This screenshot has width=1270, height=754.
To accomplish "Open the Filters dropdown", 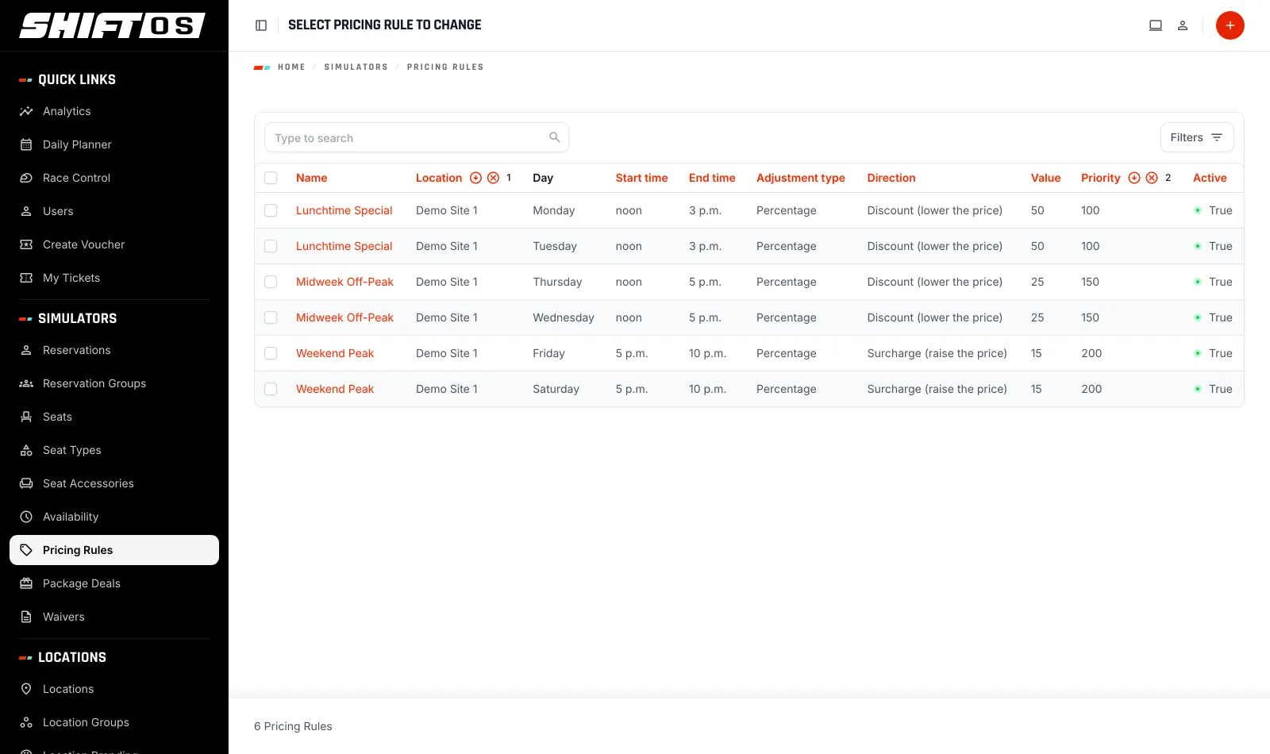I will (x=1196, y=137).
